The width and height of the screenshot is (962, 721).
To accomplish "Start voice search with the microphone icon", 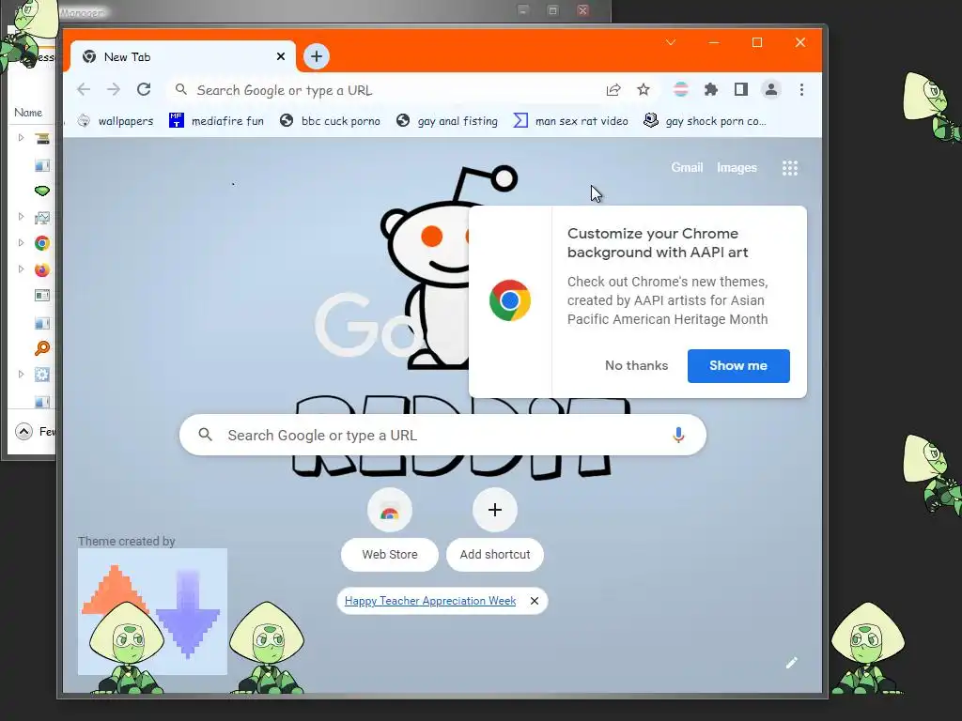I will coord(678,435).
